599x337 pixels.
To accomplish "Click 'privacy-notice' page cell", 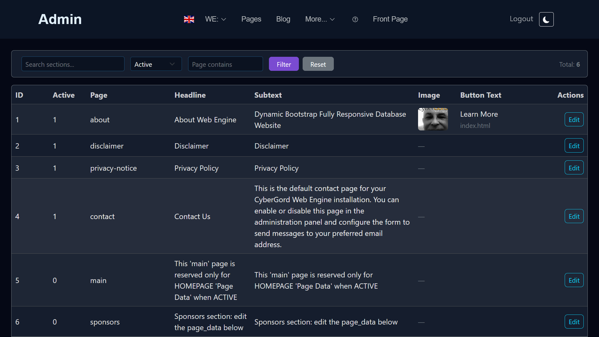I will pos(114,168).
